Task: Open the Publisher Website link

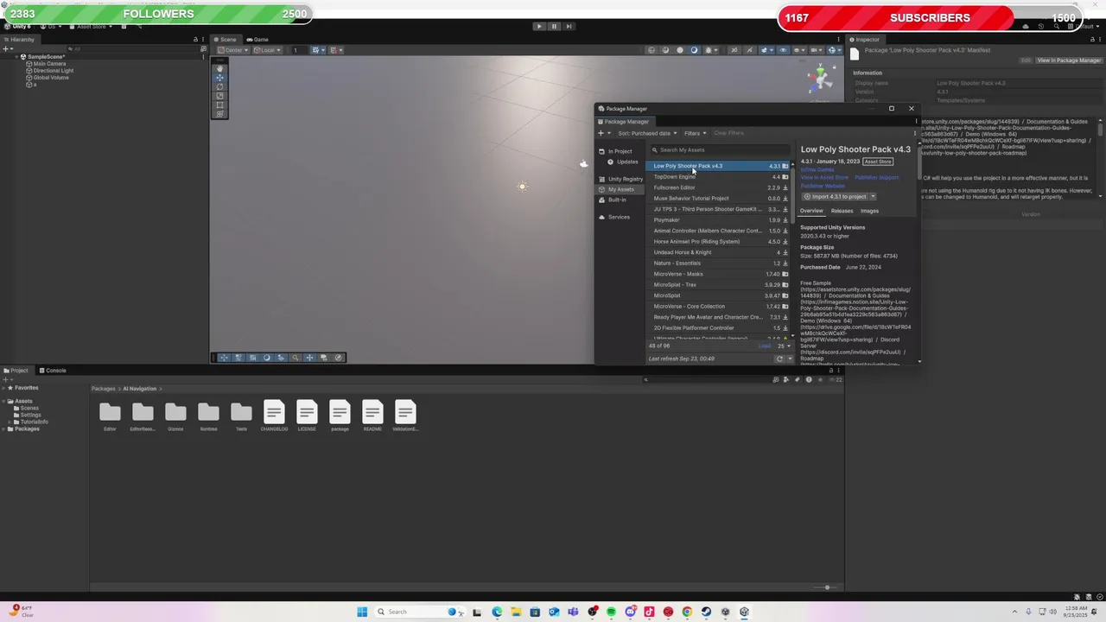Action: [x=823, y=186]
